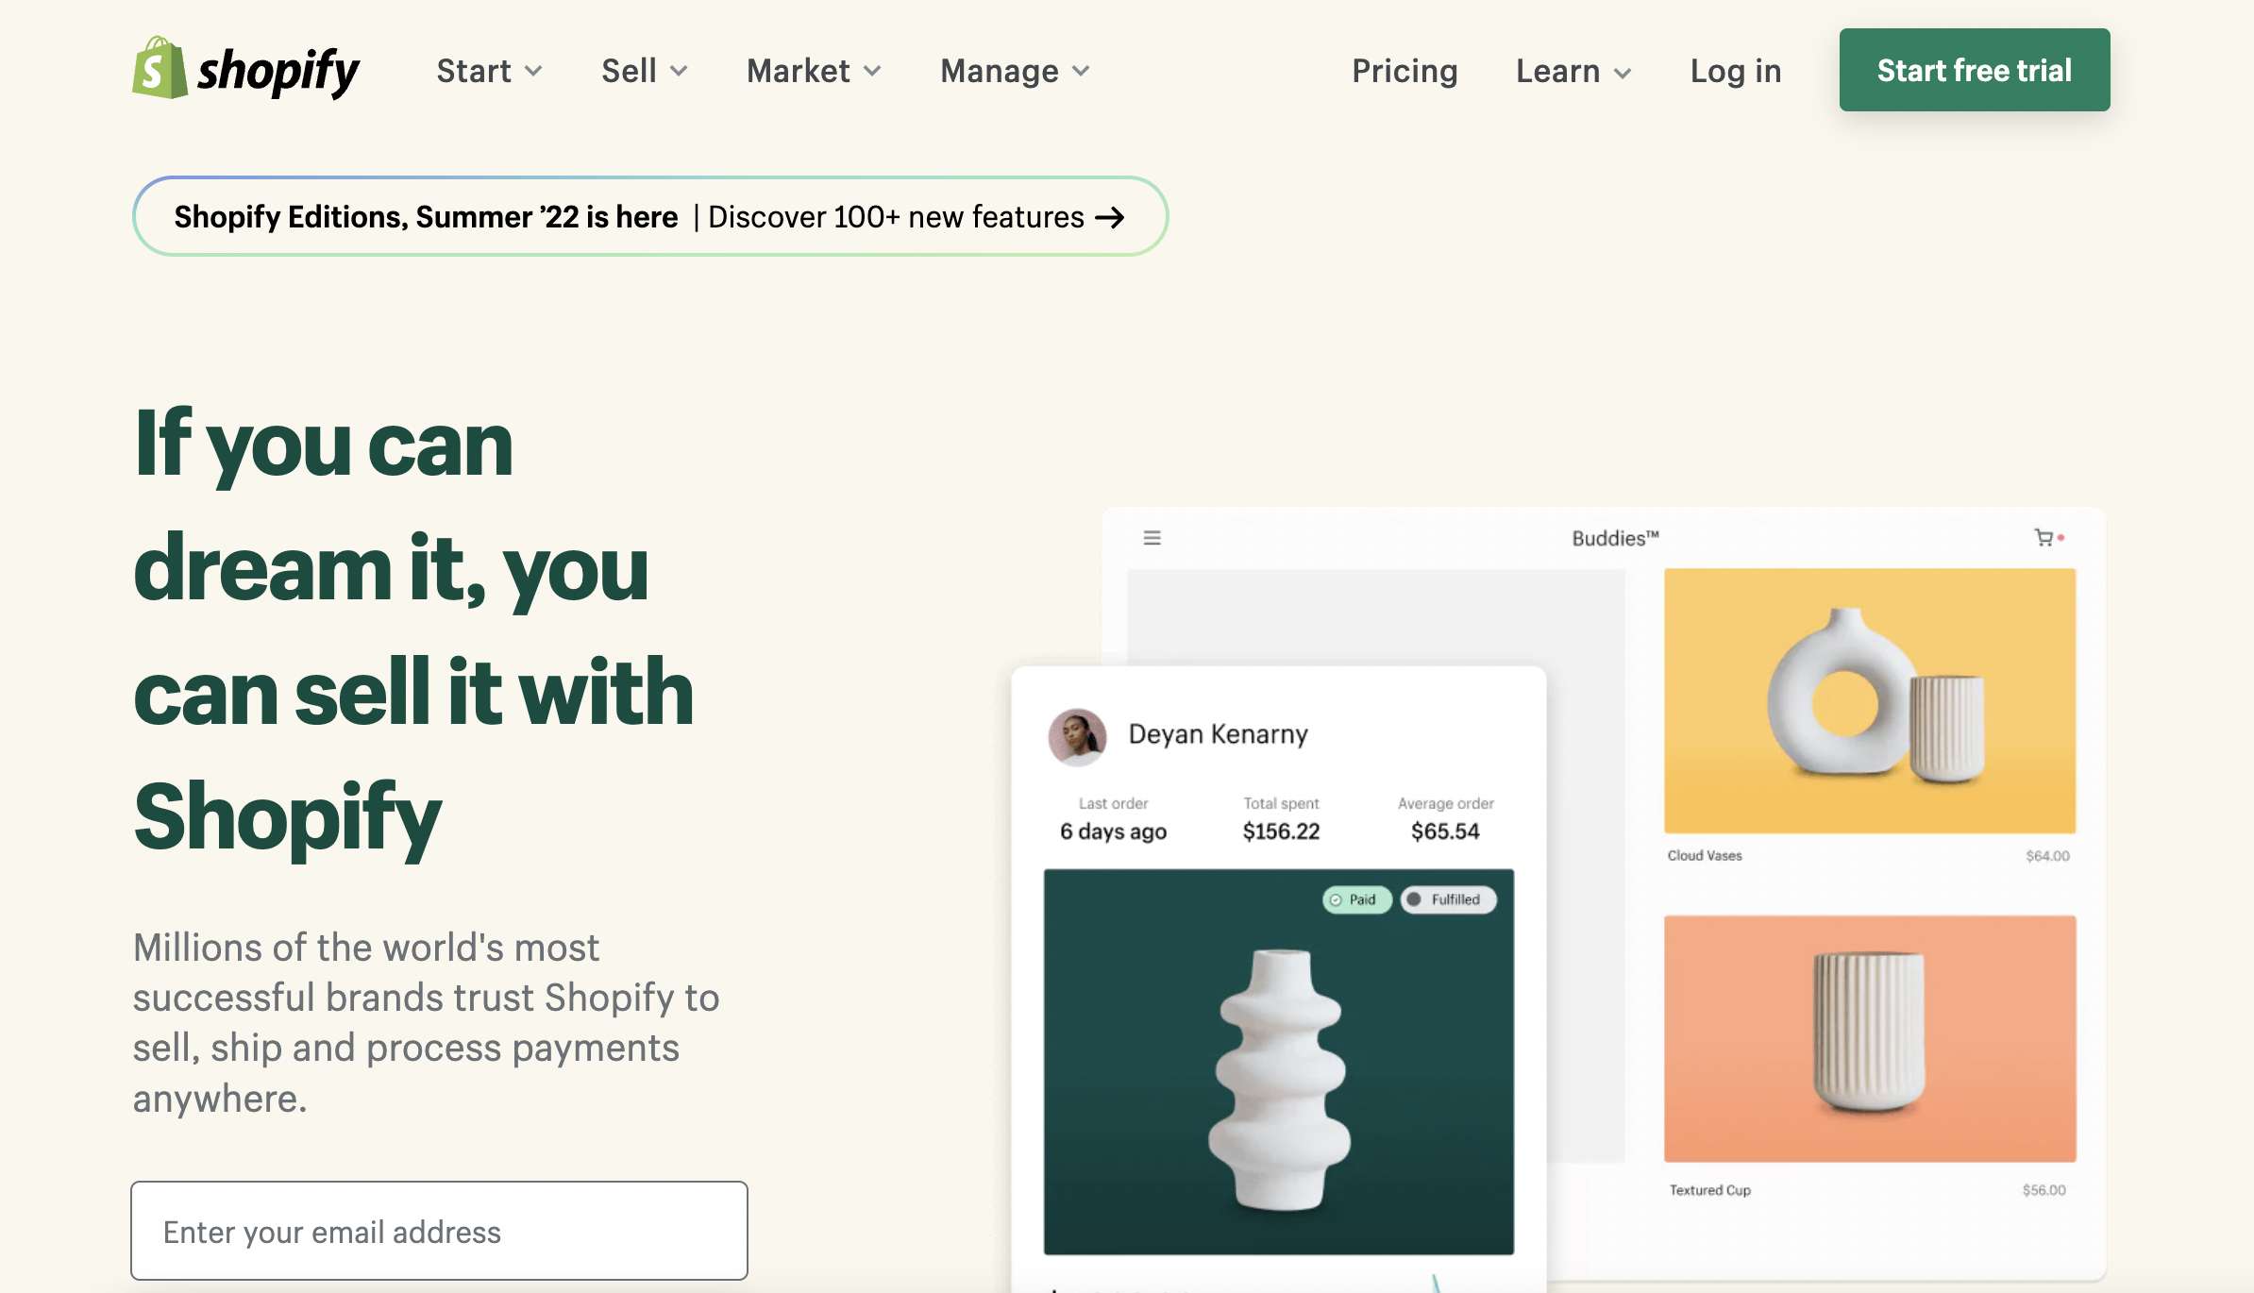Go to the Pricing page
Screen dimensions: 2254x1293
1405,71
